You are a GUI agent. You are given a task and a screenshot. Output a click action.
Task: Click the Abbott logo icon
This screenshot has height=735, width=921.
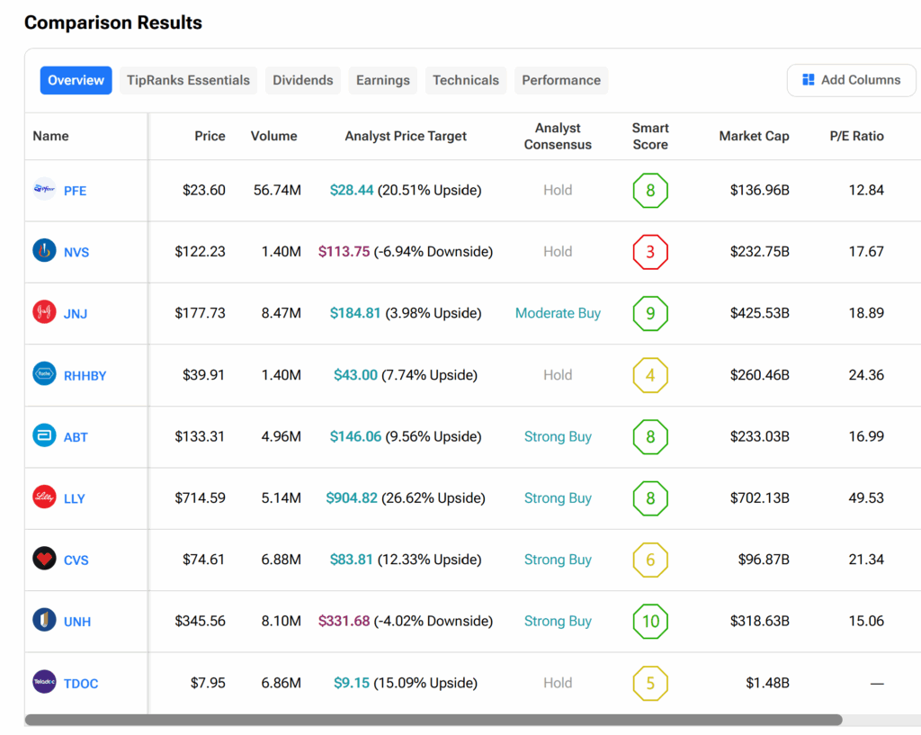pyautogui.click(x=44, y=435)
